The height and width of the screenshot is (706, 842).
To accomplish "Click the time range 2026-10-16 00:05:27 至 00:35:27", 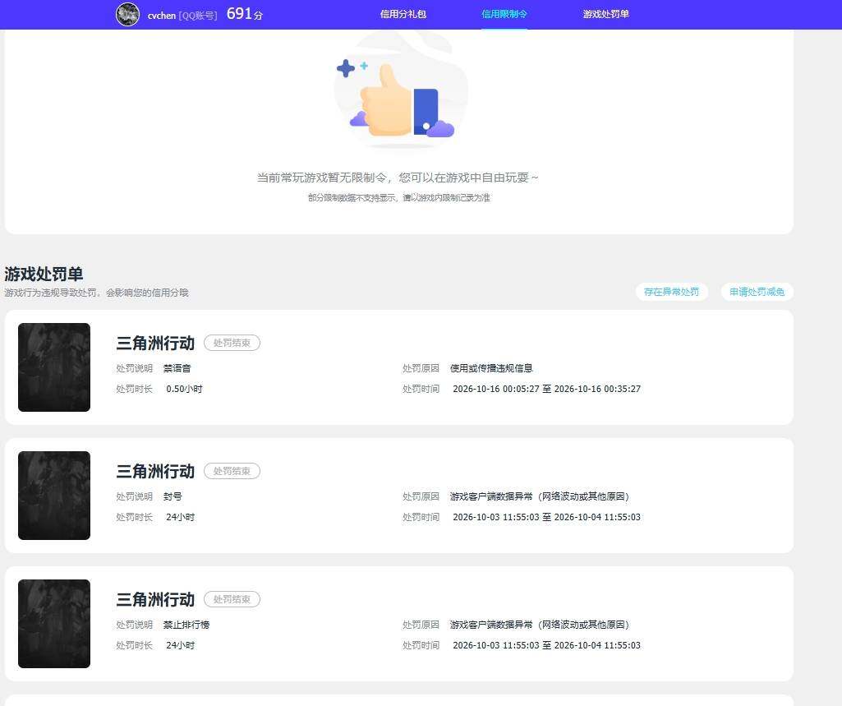I will pos(546,389).
